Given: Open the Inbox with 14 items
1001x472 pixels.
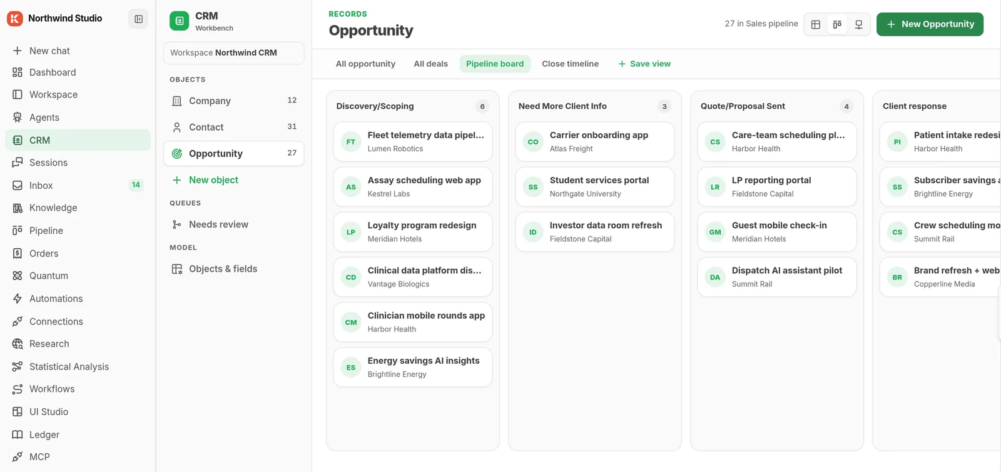Looking at the screenshot, I should click(78, 185).
